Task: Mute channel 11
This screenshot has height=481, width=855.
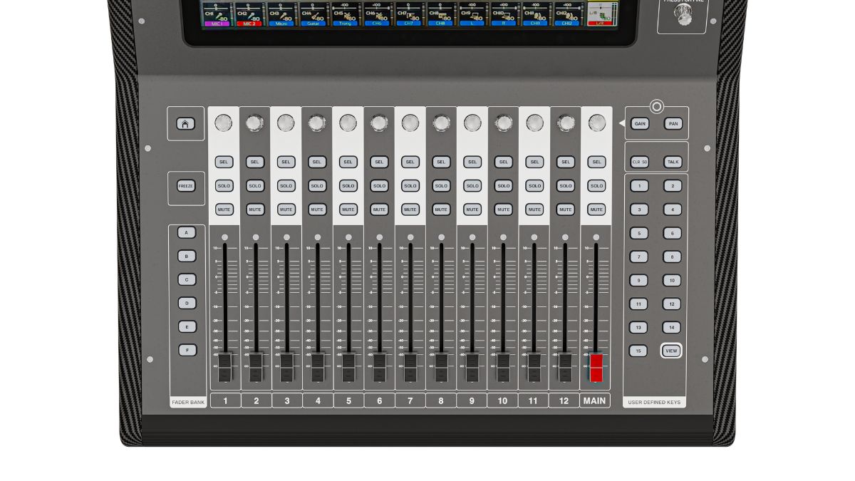Action: (534, 210)
